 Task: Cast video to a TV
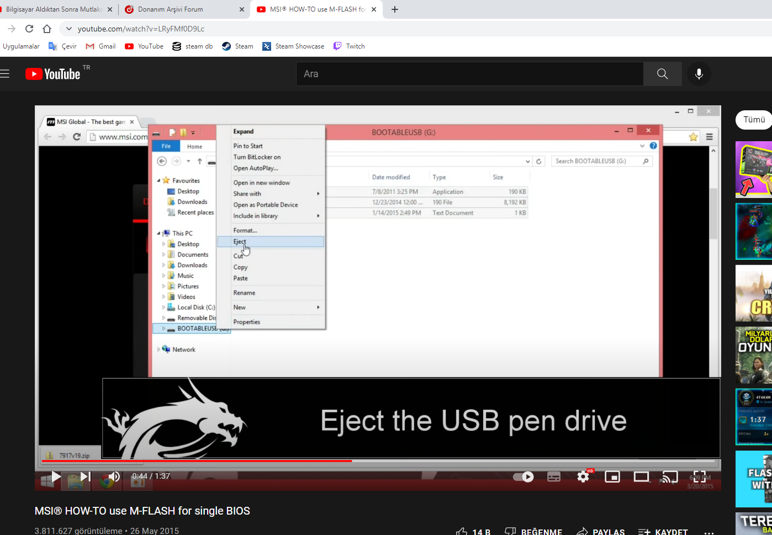670,477
